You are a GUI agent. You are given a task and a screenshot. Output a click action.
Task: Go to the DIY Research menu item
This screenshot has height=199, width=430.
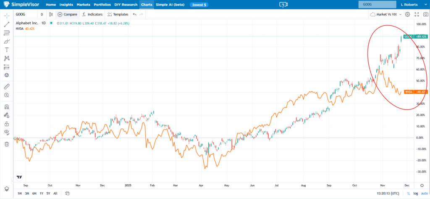click(126, 5)
